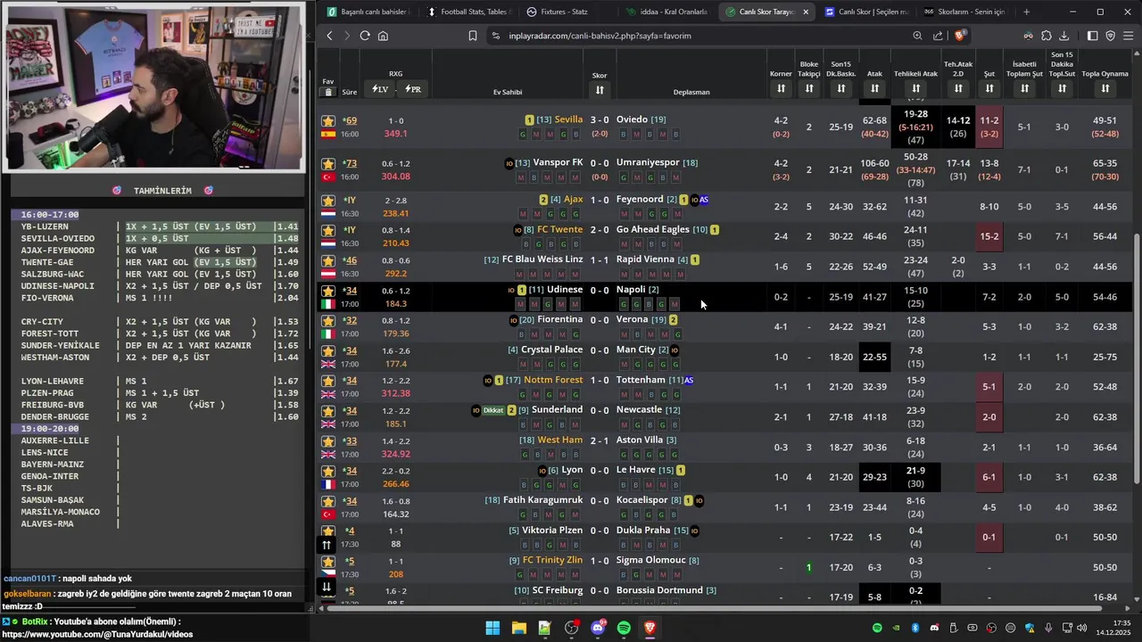Open the Windows Start menu

(492, 628)
